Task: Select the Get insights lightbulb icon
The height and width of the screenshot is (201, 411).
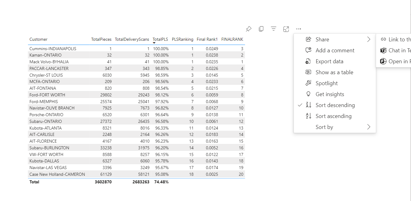Action: 308,94
